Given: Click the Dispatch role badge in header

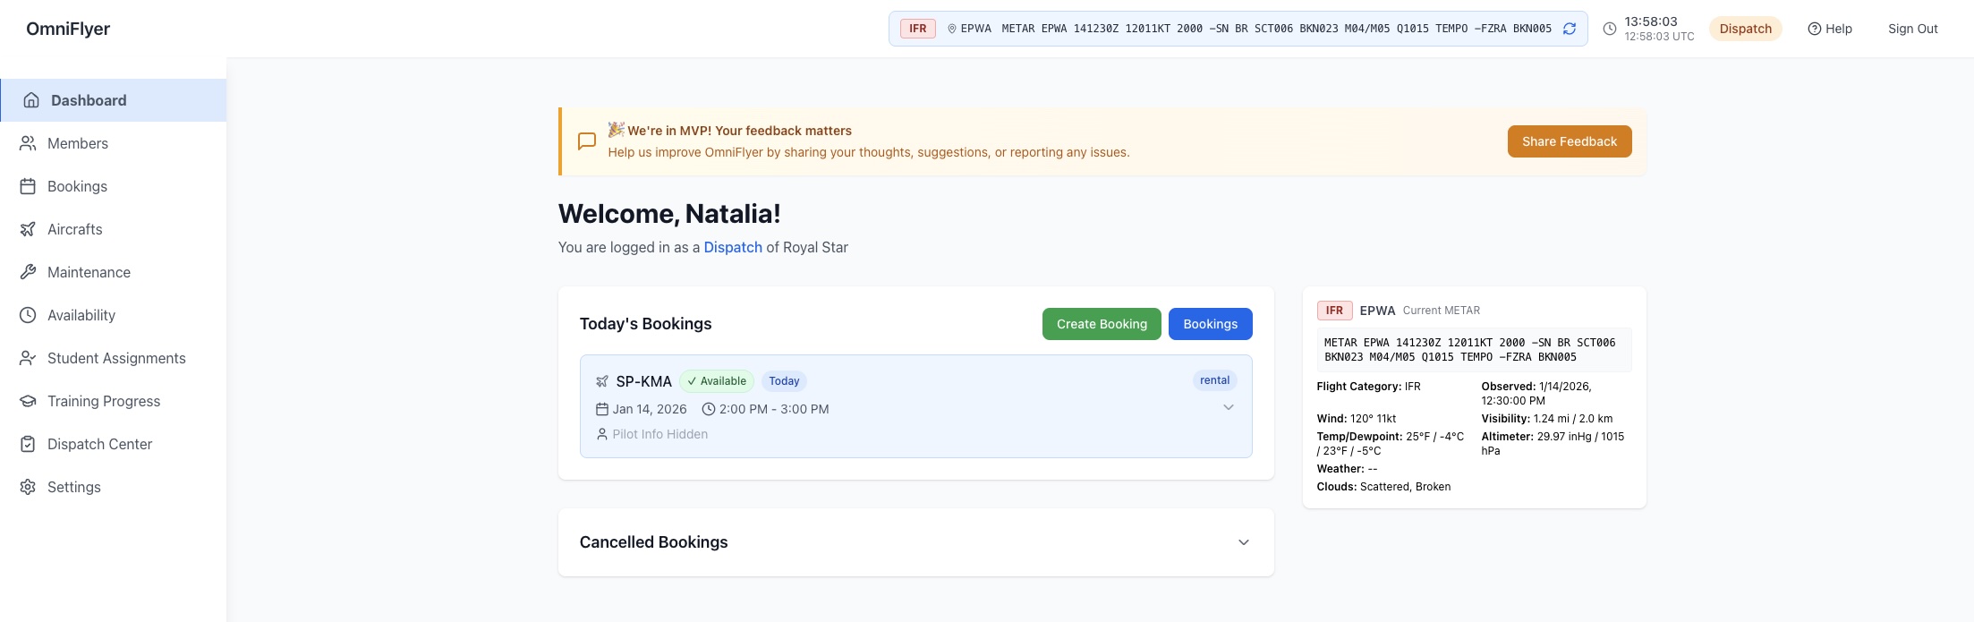Looking at the screenshot, I should click(1745, 29).
